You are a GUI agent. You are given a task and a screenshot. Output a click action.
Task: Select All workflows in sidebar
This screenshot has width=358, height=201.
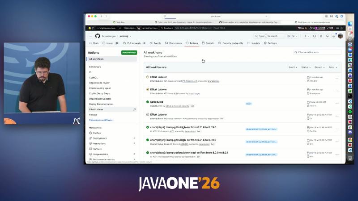pos(112,59)
